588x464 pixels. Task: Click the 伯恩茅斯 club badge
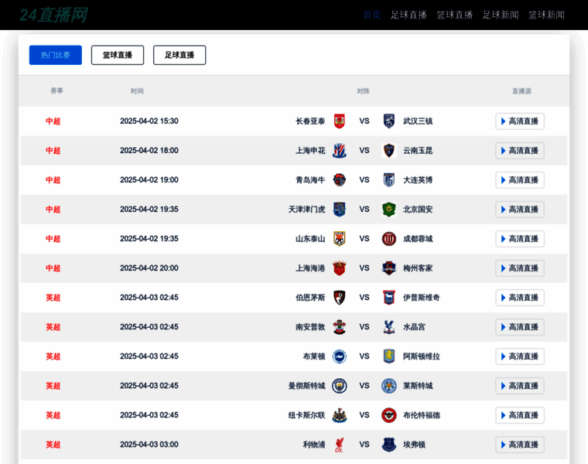(x=340, y=298)
